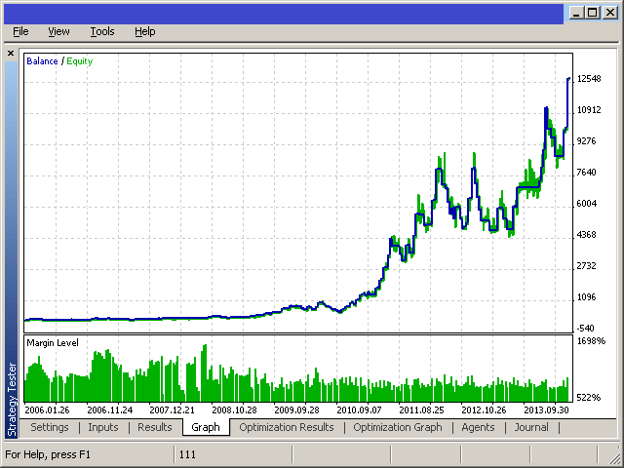Switch to the Journal tab
Viewport: 624px width, 468px height.
point(531,427)
